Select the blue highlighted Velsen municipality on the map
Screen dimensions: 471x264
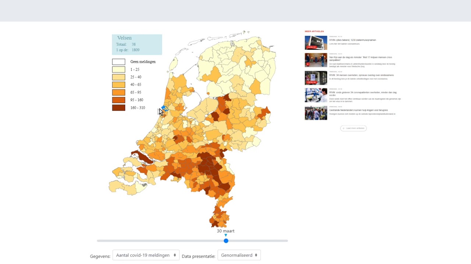pos(165,109)
